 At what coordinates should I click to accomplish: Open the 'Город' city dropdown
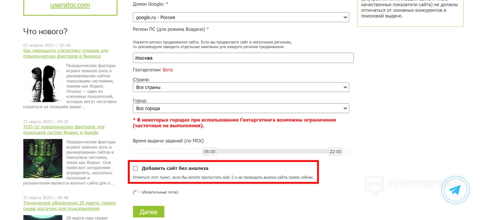point(241,108)
